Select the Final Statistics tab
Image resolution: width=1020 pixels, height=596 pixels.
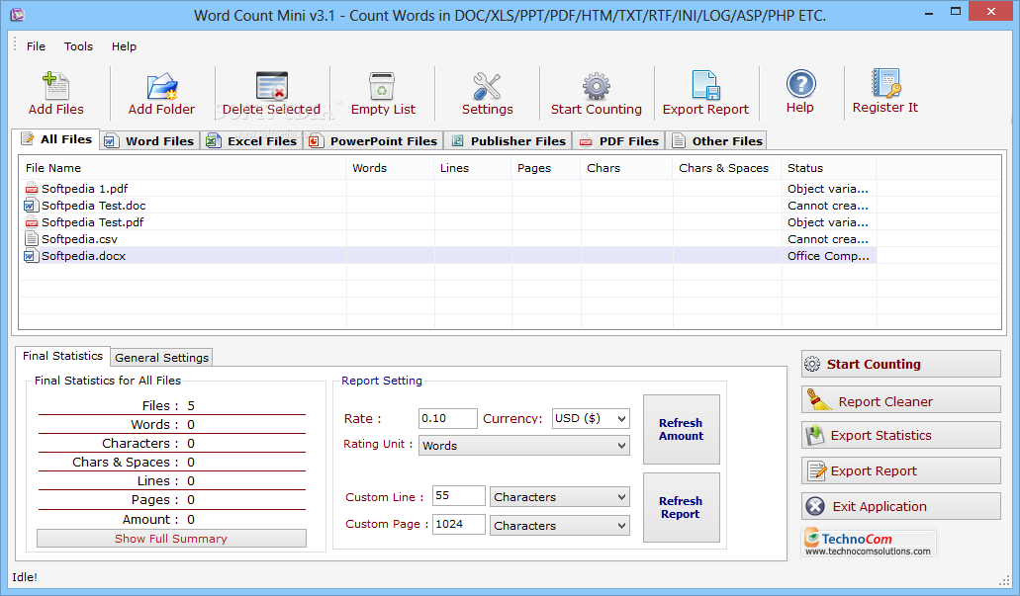click(x=62, y=356)
